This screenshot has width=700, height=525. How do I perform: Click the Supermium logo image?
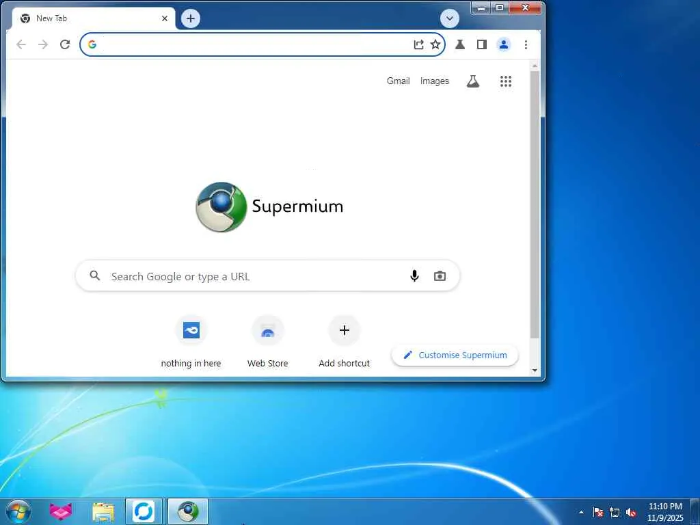tap(269, 206)
